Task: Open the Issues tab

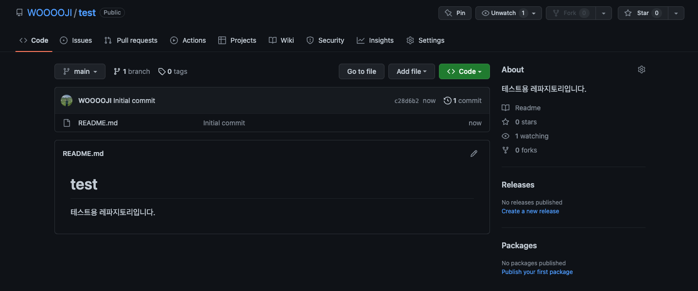Action: coord(76,40)
